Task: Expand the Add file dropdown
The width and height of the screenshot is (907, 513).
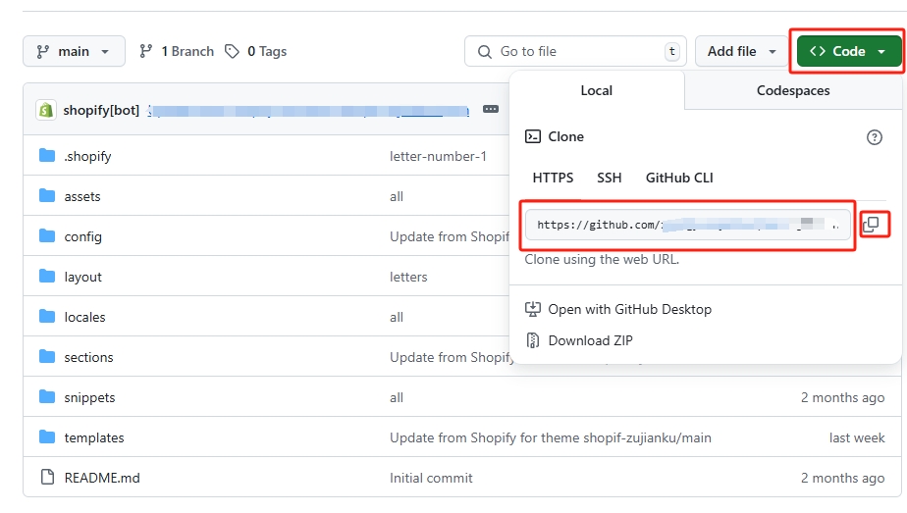Action: click(741, 51)
